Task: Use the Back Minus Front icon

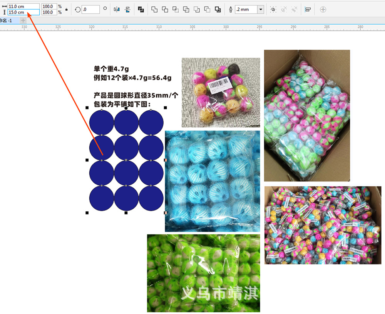Action: [x=207, y=9]
